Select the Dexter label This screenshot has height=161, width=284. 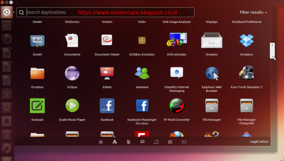tap(37, 22)
